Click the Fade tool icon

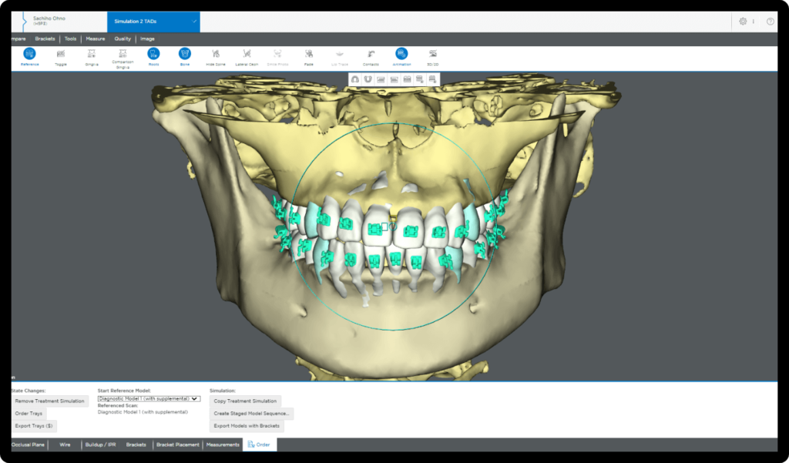coord(309,54)
